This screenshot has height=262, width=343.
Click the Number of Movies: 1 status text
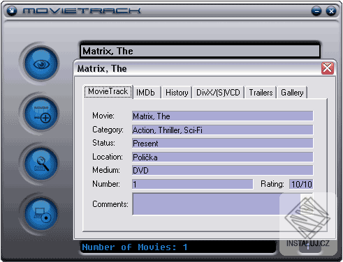pyautogui.click(x=135, y=247)
